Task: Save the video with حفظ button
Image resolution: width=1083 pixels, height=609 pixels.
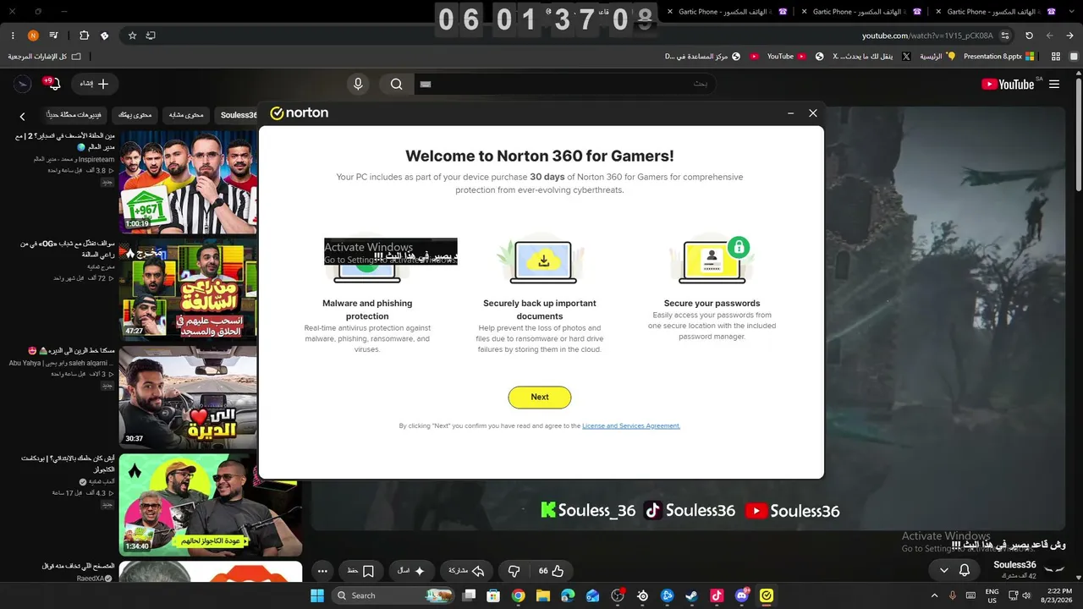Action: tap(361, 571)
